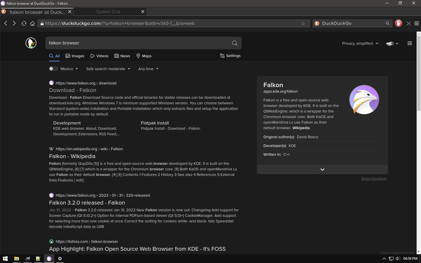Click the Falkon taskbar icon
The width and height of the screenshot is (421, 263).
[49, 259]
